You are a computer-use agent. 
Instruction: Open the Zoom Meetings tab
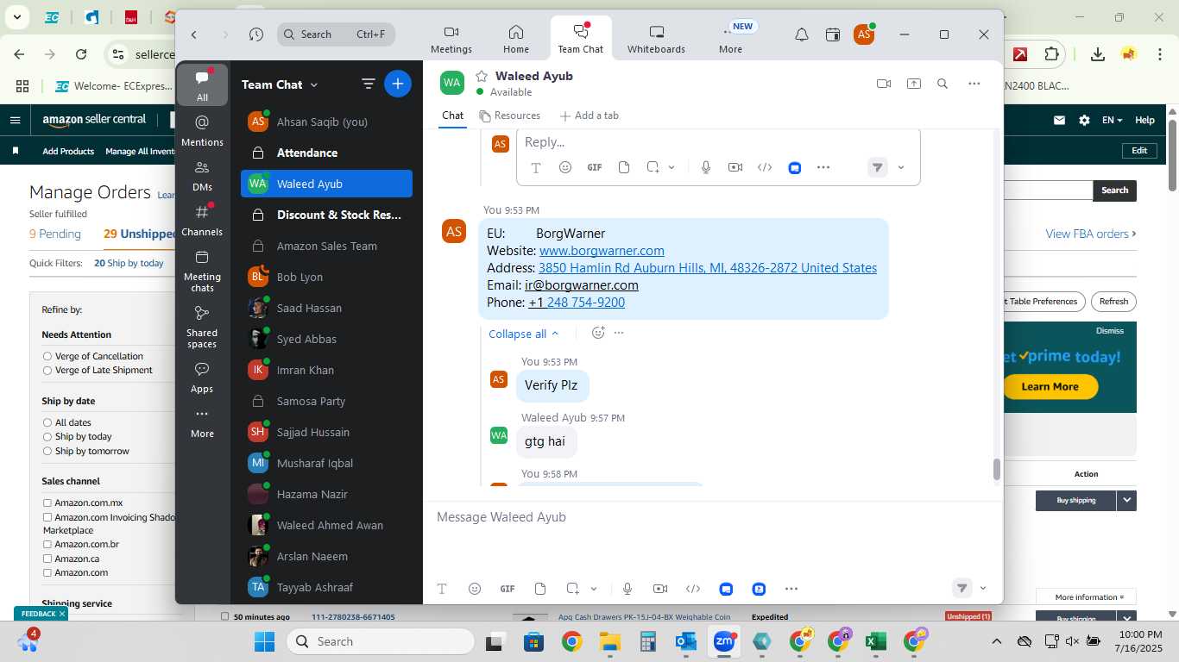[x=451, y=40]
